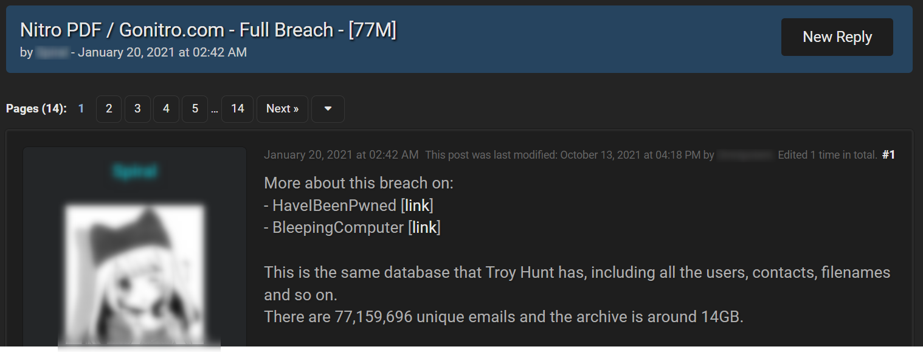Click the pagination ellipsis before 14
Viewport: 923px width, 355px height.
[215, 111]
